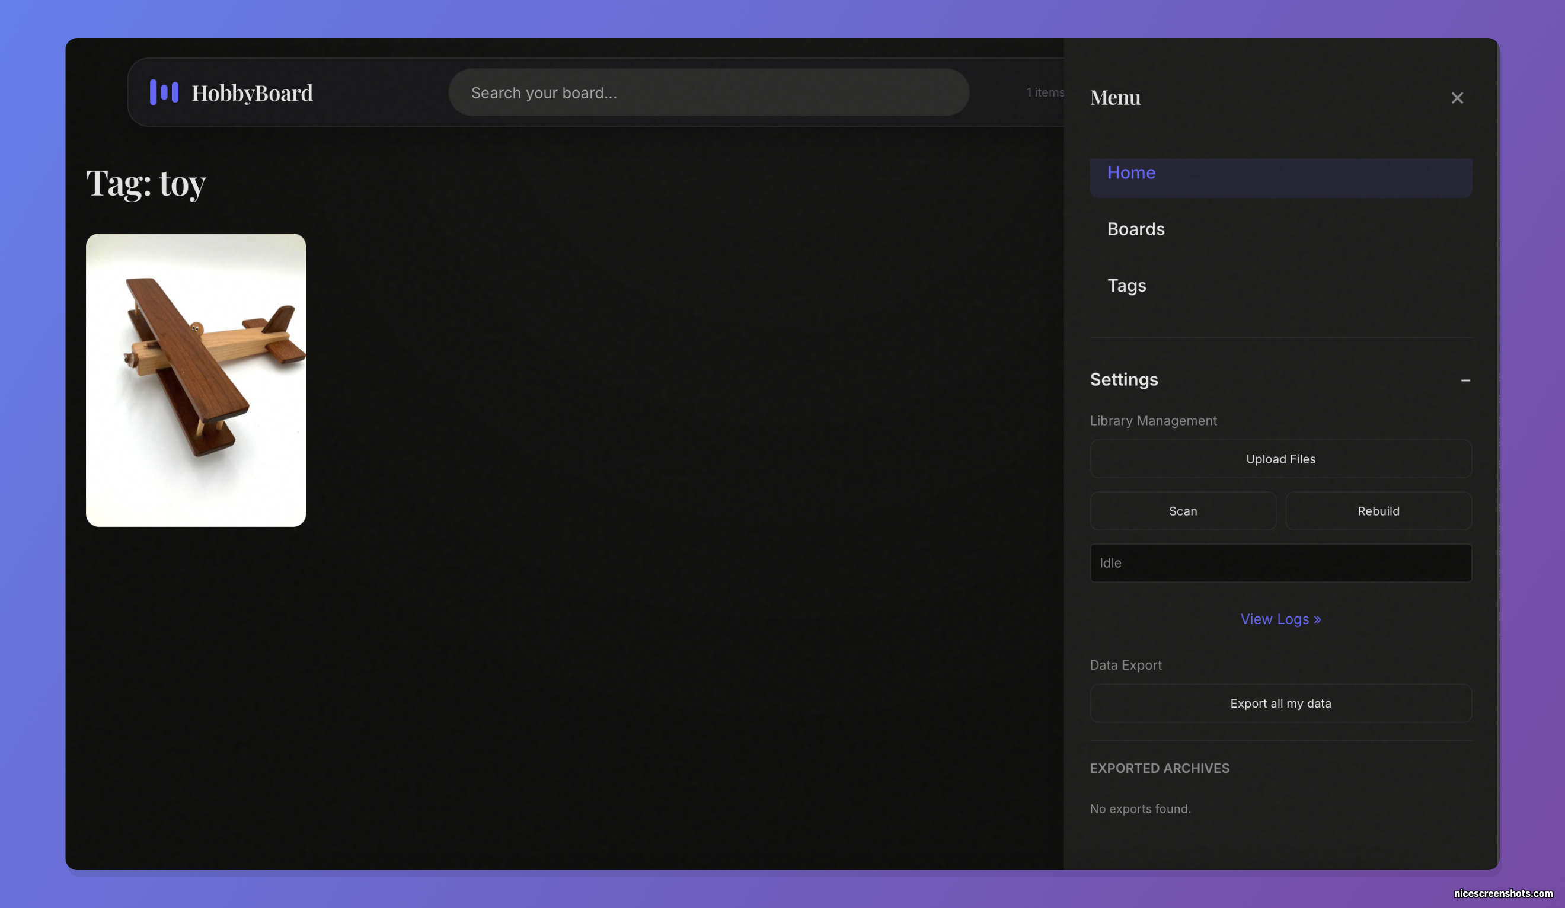Close the Menu panel with X

(1457, 98)
